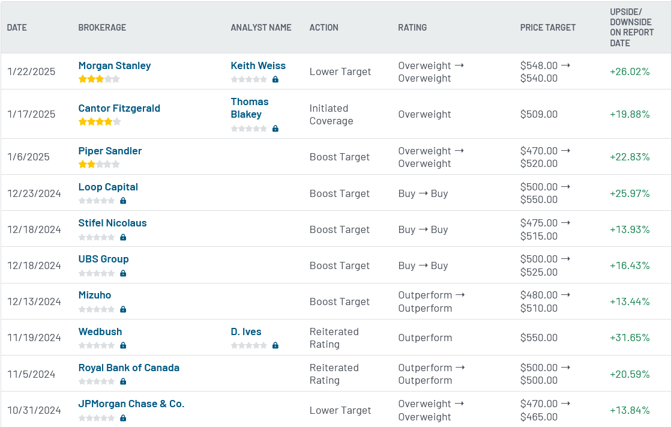Select the date cell 10/31/2024
This screenshot has width=671, height=427.
click(x=34, y=410)
